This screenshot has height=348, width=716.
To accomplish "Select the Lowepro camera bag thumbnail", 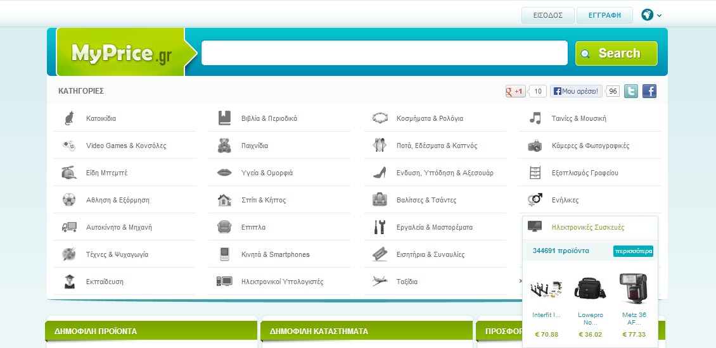I will pos(591,289).
